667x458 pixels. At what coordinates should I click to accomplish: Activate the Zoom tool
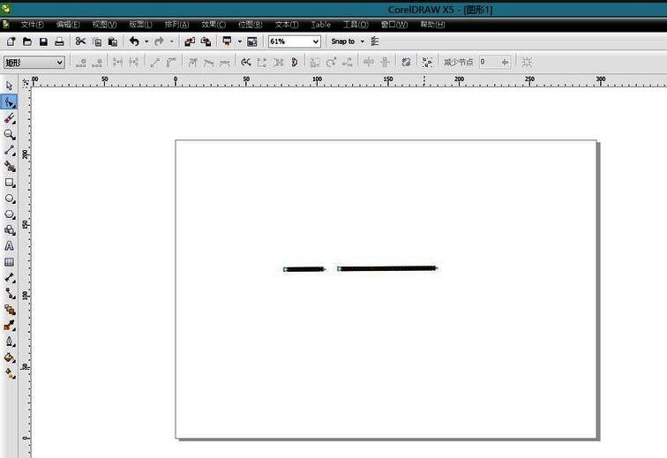(x=10, y=134)
